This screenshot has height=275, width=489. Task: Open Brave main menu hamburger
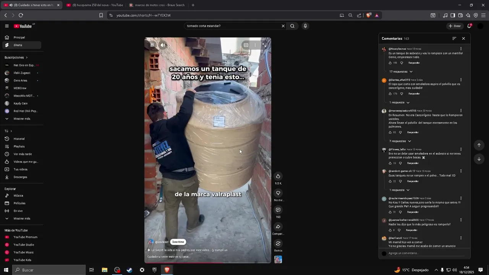click(x=484, y=15)
